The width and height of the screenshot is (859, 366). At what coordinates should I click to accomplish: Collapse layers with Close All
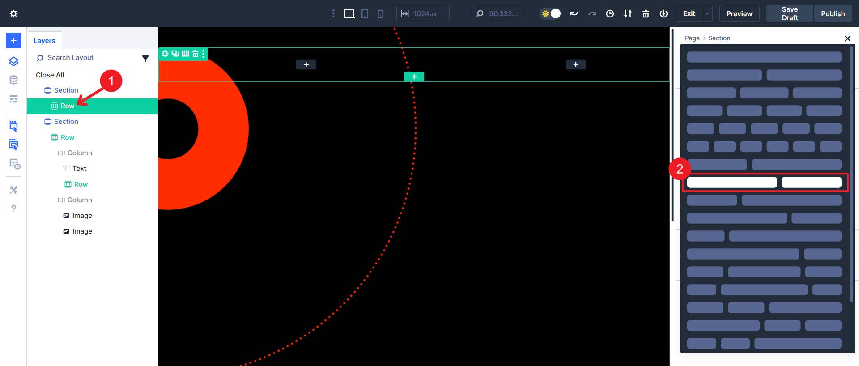[50, 75]
